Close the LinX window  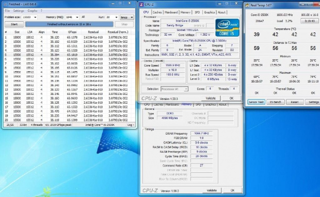[130, 3]
